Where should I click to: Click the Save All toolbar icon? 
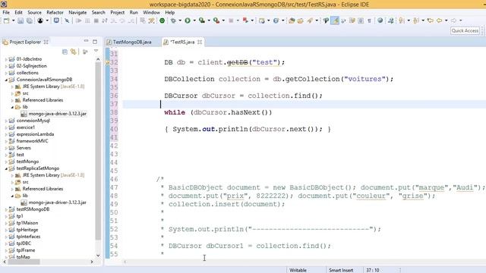30,20
